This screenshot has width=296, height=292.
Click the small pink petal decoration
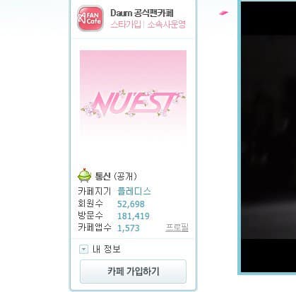(223, 13)
